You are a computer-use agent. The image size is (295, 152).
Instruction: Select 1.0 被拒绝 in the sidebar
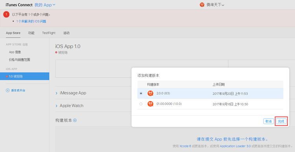click(x=25, y=76)
